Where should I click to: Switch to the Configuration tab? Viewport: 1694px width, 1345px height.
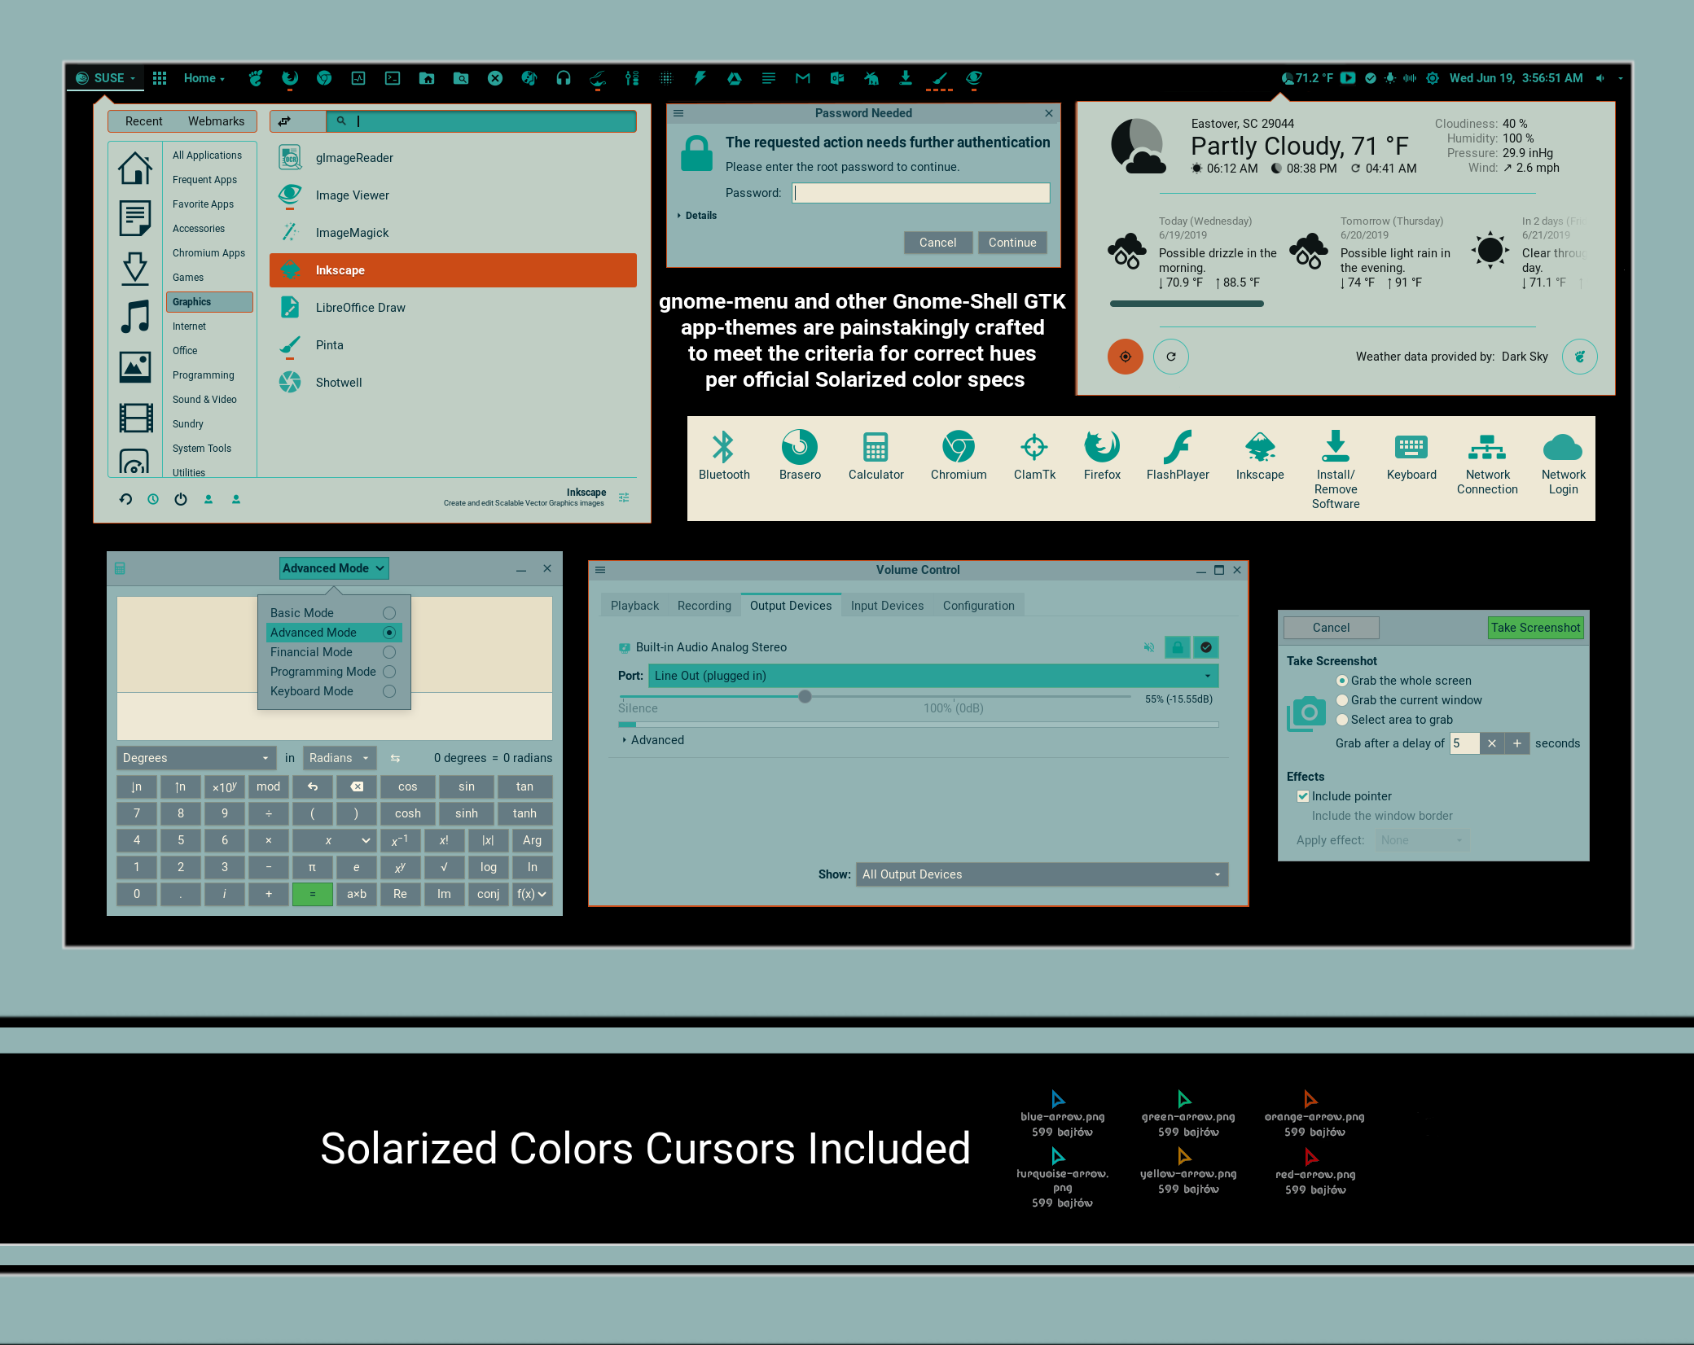click(978, 606)
